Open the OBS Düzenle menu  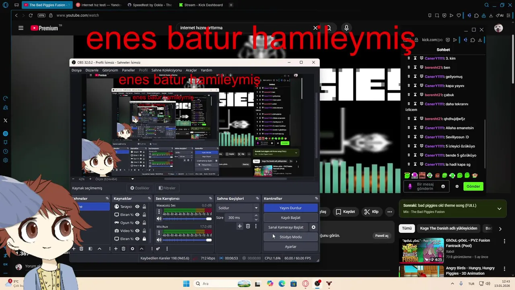point(92,70)
